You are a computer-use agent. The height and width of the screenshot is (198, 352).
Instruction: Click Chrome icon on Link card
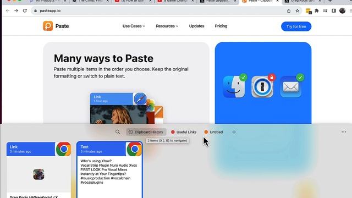[64, 149]
